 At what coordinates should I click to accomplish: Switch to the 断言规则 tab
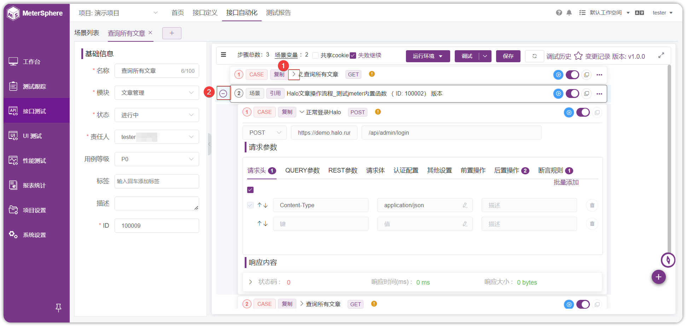[555, 171]
